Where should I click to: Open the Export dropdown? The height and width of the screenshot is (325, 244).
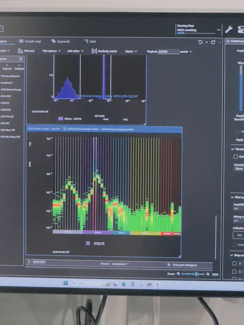[x=131, y=51]
